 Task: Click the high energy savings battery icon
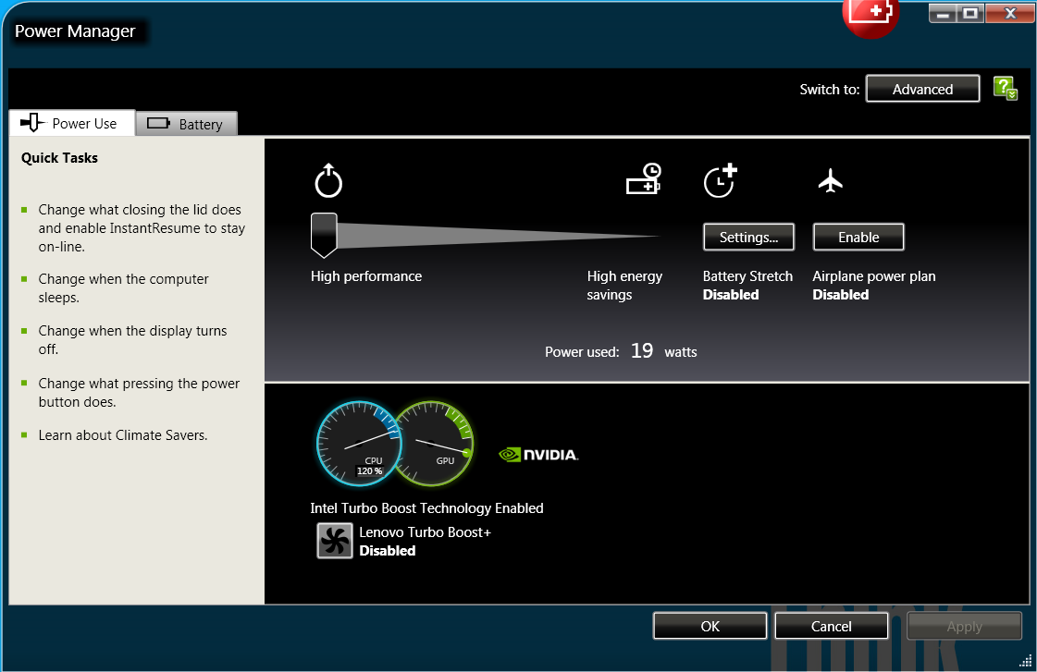click(x=644, y=179)
